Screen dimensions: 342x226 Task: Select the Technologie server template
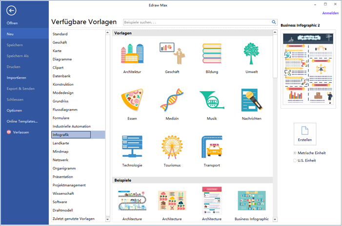[x=132, y=146]
